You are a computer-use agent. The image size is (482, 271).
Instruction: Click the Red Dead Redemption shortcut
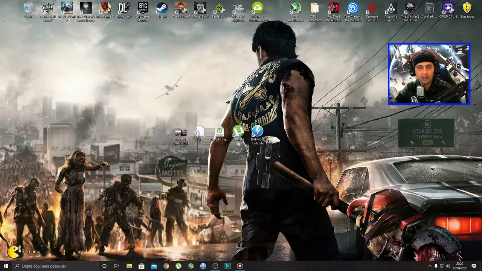pyautogui.click(x=334, y=12)
